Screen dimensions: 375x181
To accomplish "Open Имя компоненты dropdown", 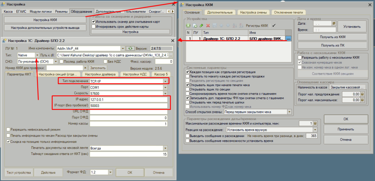I will click(x=123, y=48).
